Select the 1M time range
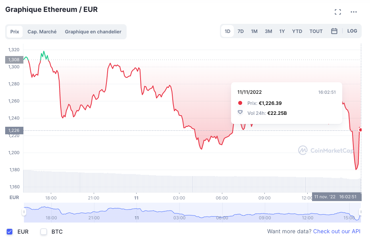The image size is (370, 242). (254, 31)
